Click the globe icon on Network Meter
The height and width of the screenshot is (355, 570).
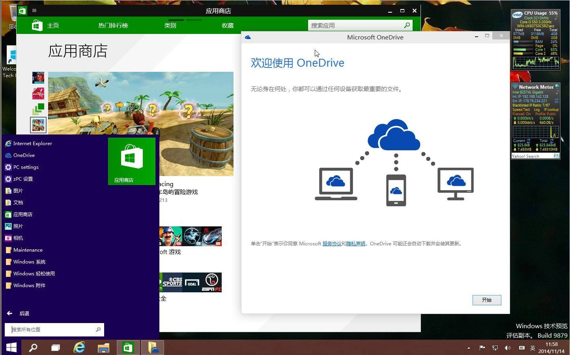(557, 87)
